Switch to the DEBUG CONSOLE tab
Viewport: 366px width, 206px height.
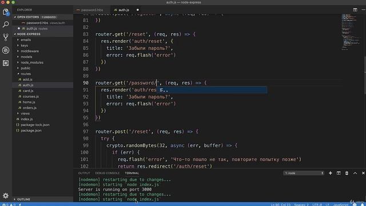point(107,173)
